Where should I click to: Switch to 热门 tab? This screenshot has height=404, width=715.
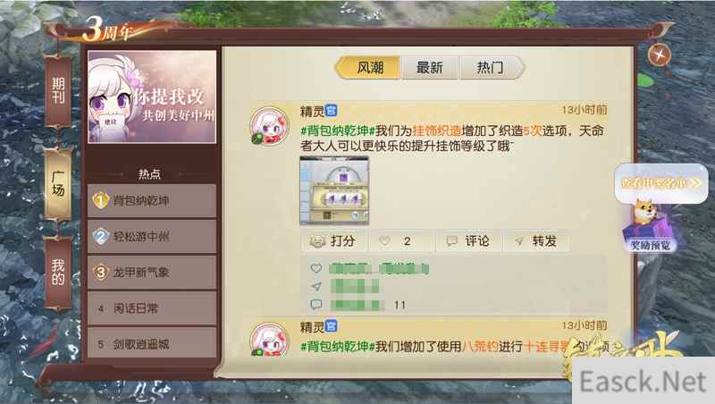point(491,68)
